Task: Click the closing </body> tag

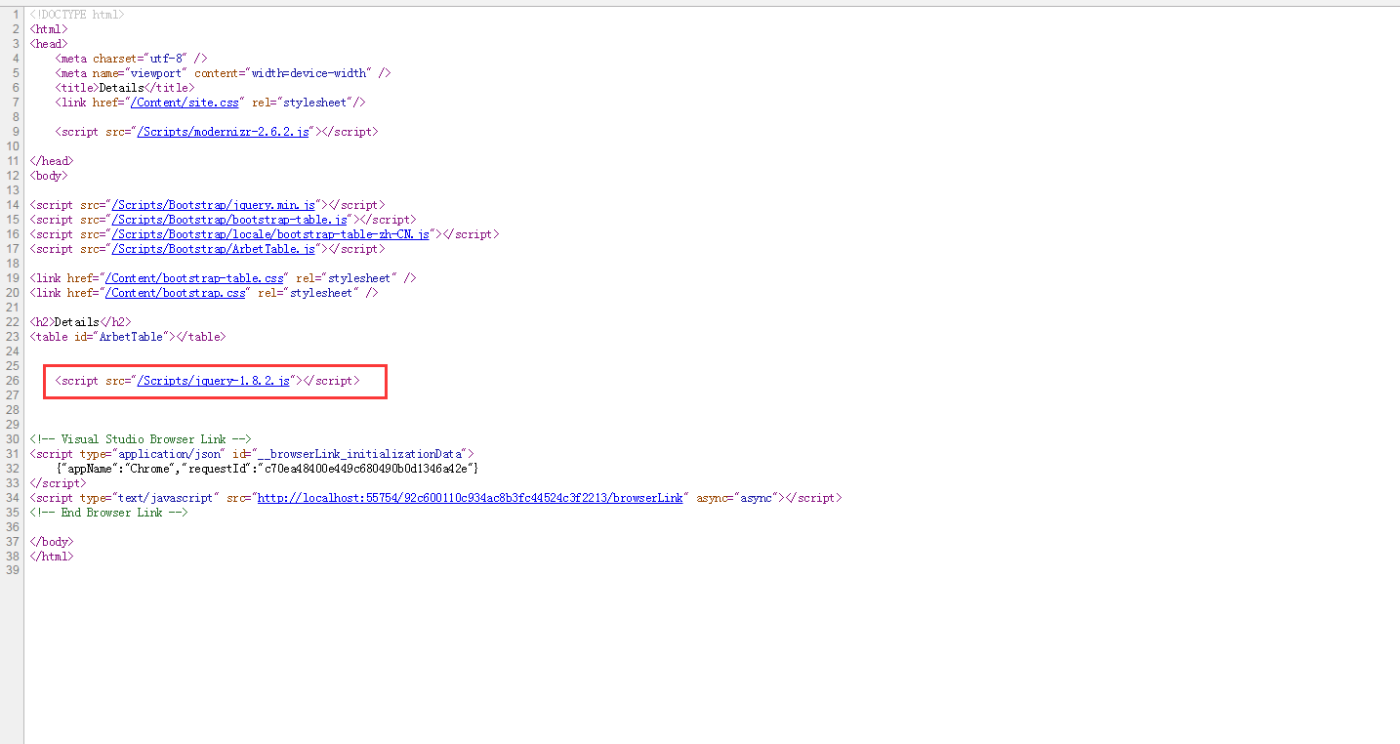Action: (52, 542)
